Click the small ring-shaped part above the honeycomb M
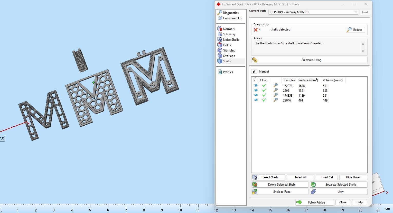The image size is (393, 213). (80, 60)
